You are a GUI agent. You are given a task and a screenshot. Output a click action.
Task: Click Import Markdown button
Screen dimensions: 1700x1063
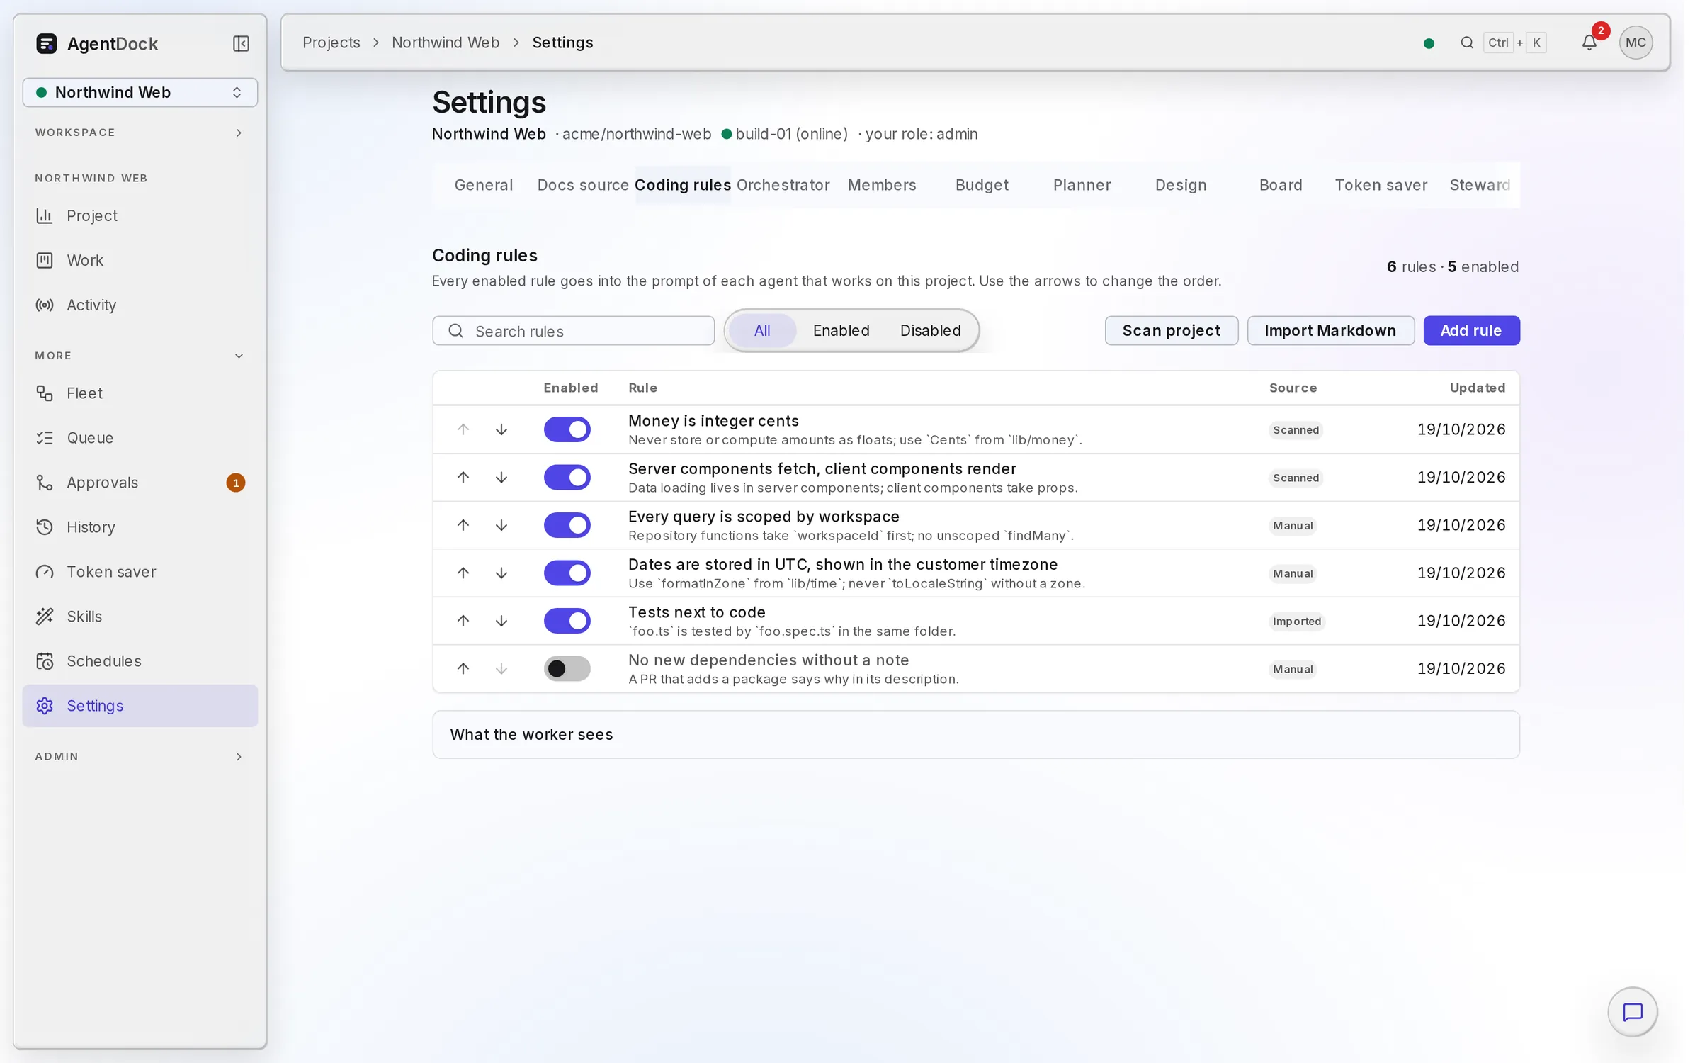pos(1330,330)
